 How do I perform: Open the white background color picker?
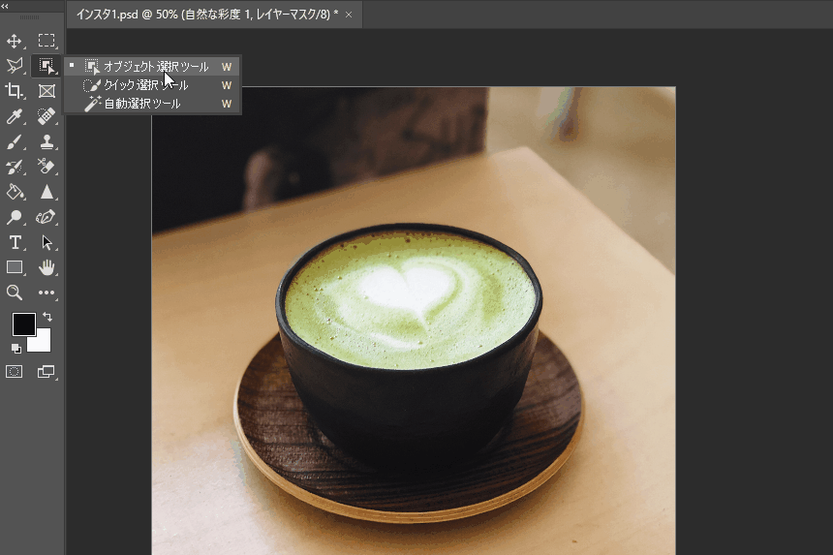(x=44, y=344)
